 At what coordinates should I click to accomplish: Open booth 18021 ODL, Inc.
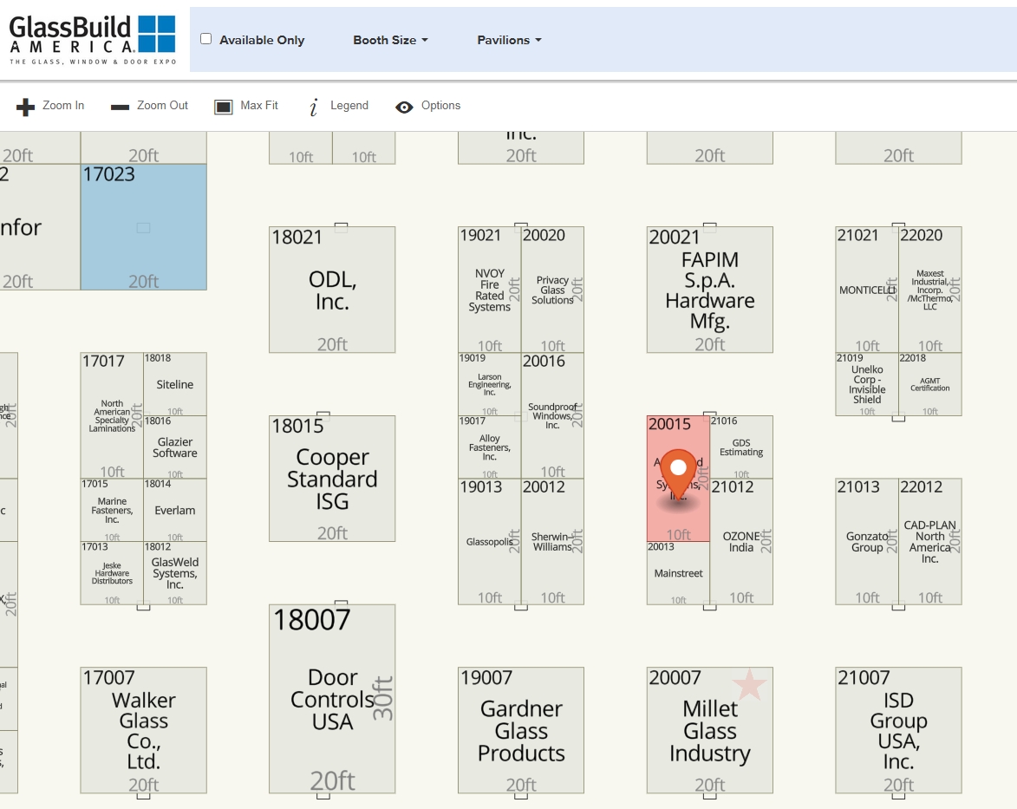(x=332, y=290)
